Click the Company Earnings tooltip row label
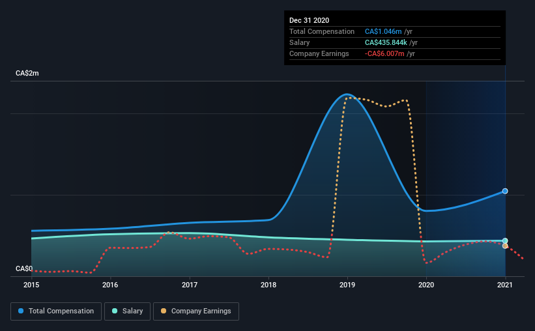Image resolution: width=535 pixels, height=331 pixels. click(x=319, y=53)
